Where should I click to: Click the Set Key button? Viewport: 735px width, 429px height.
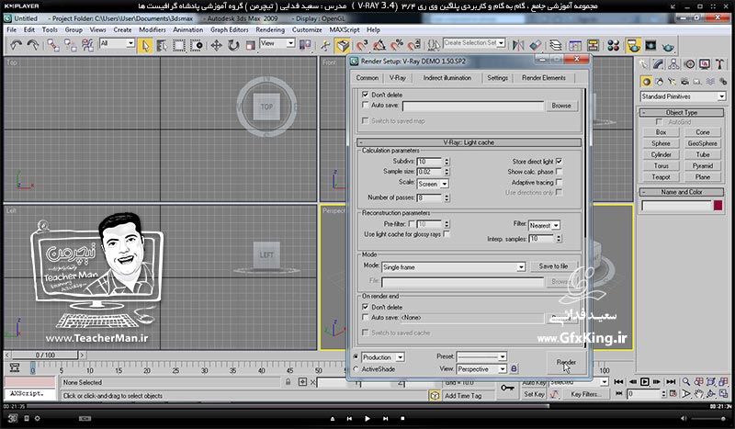tap(534, 394)
